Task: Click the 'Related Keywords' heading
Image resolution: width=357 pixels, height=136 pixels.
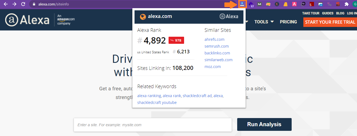Action: point(157,86)
